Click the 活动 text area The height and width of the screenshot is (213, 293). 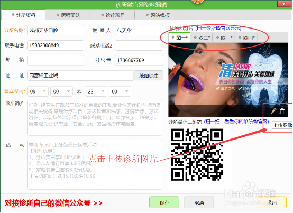(95, 165)
